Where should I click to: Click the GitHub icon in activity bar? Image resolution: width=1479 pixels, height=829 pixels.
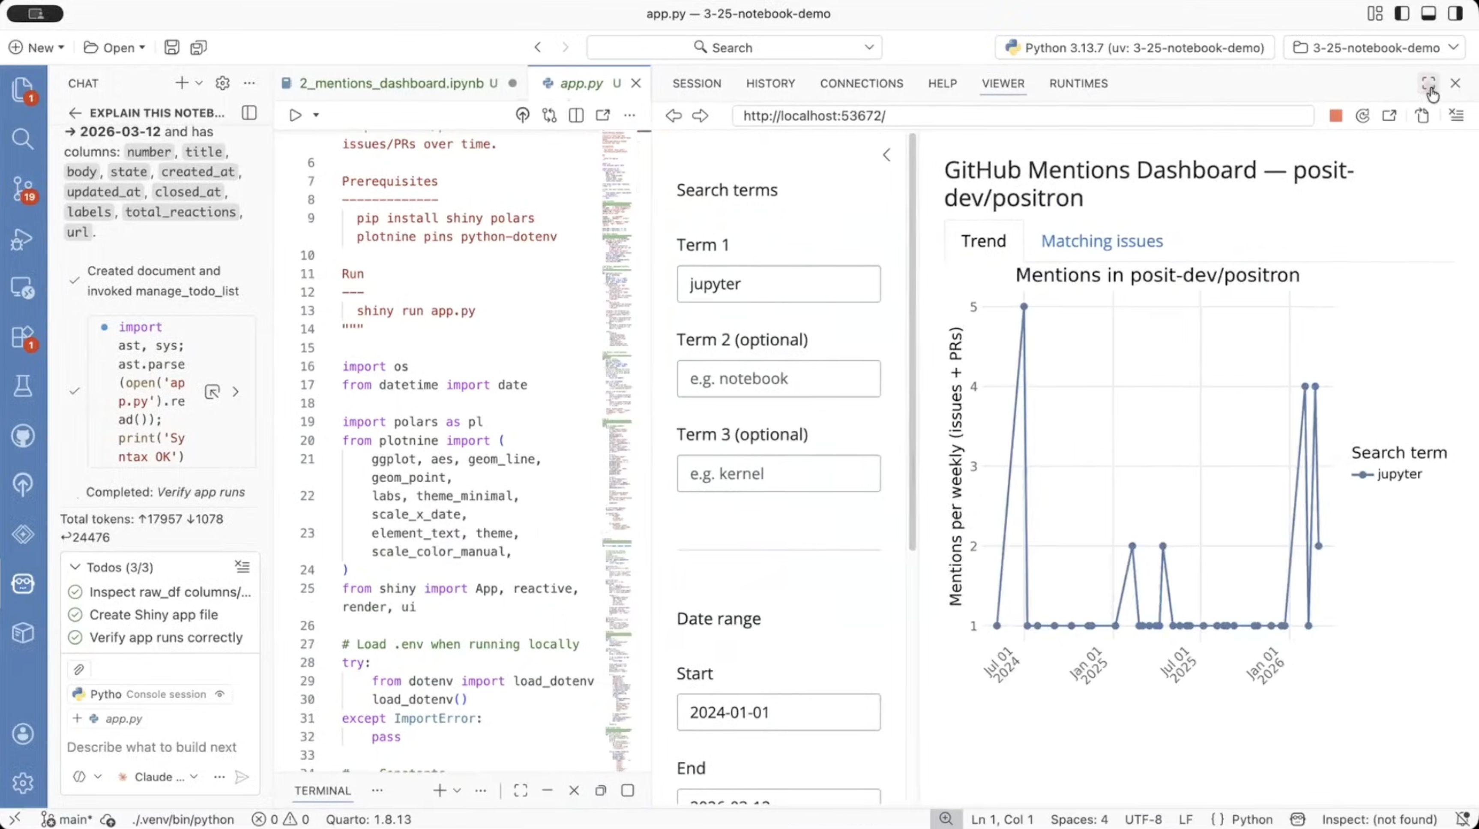[22, 436]
